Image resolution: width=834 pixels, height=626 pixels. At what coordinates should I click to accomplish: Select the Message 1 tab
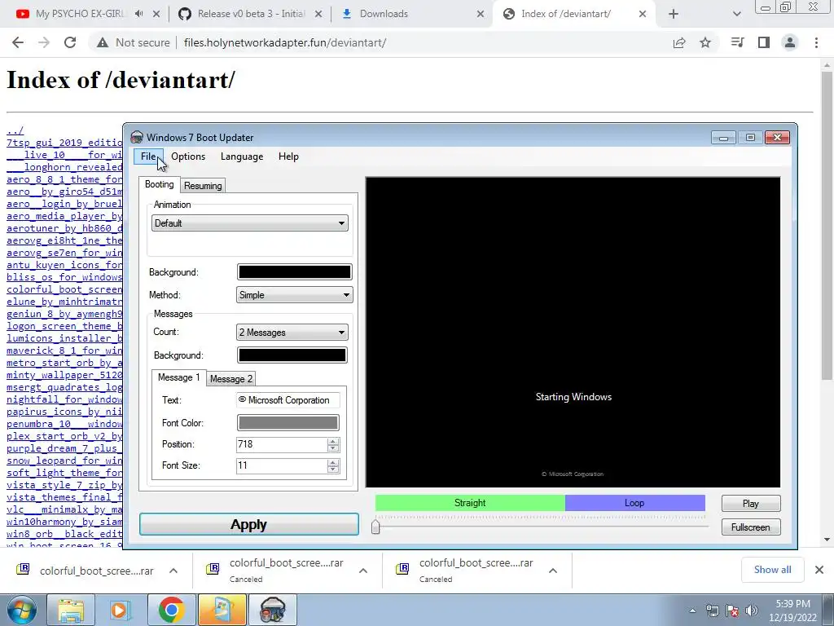pos(178,377)
